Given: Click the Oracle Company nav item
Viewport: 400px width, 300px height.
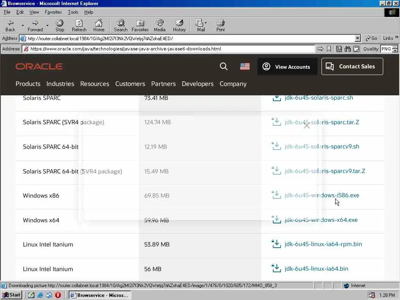Looking at the screenshot, I should click(x=233, y=84).
